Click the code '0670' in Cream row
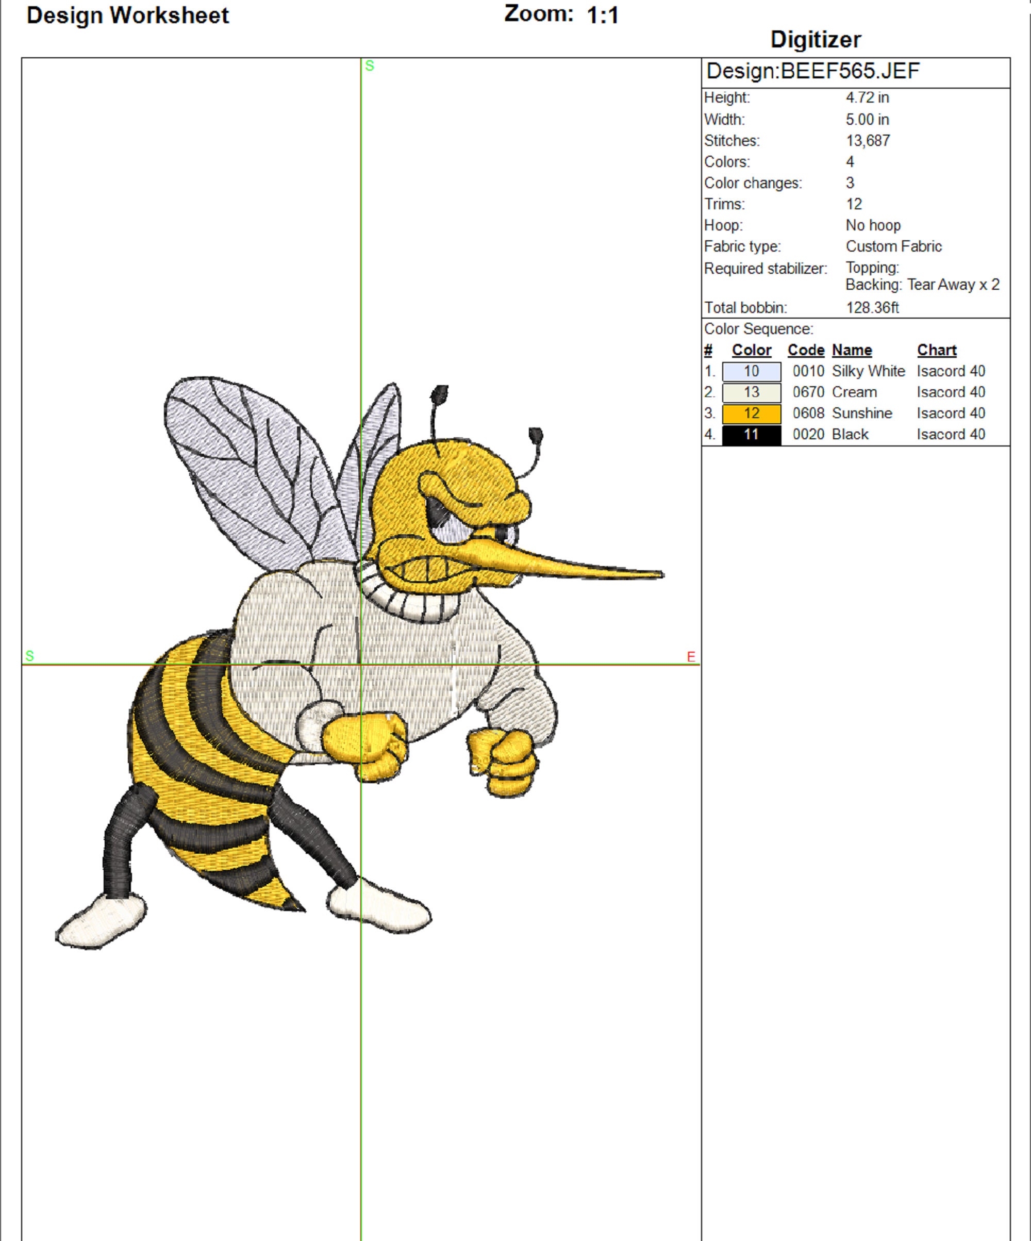This screenshot has width=1031, height=1241. (808, 392)
